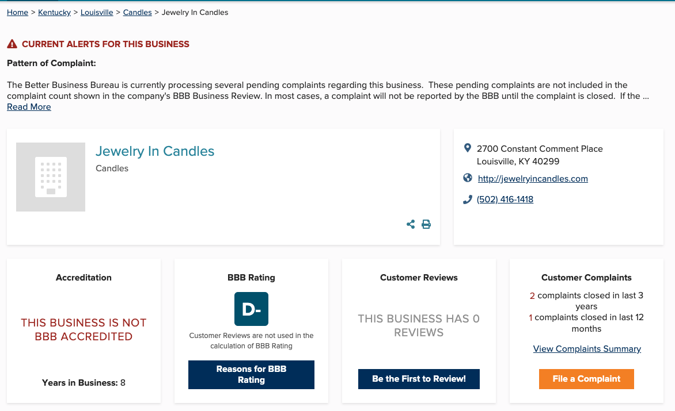The width and height of the screenshot is (675, 411).
Task: Visit http://jewelryincandles.com website link
Action: [533, 179]
